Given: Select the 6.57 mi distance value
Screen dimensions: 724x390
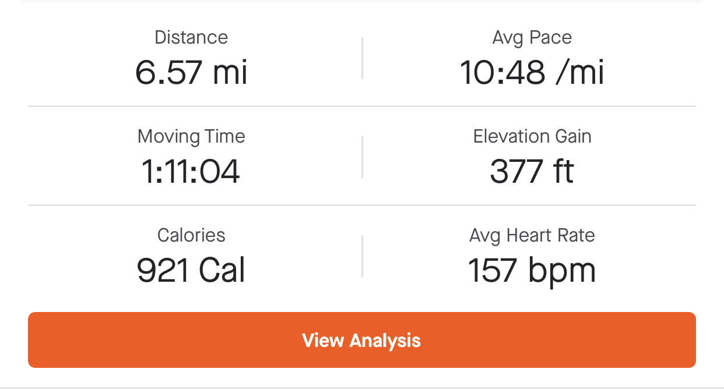Looking at the screenshot, I should 191,73.
